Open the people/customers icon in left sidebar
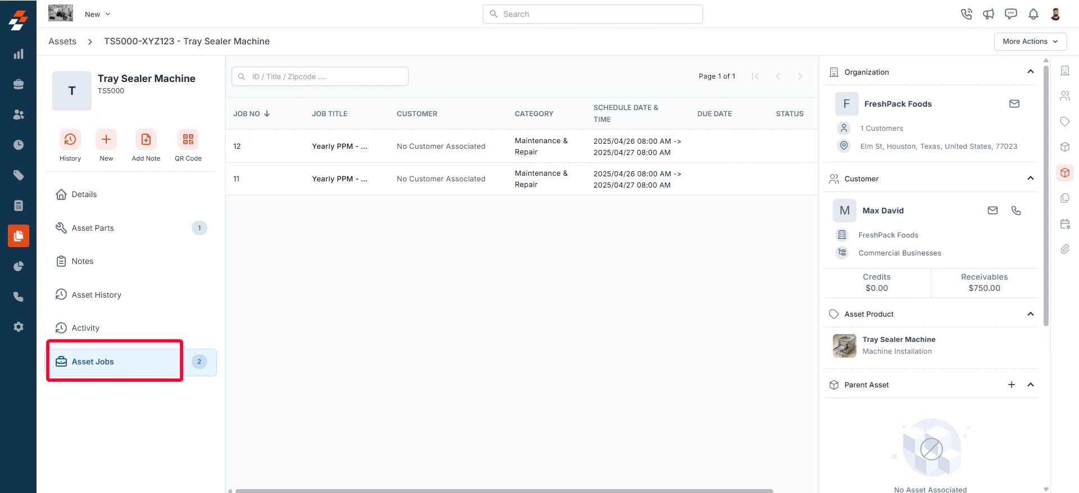 pyautogui.click(x=19, y=115)
